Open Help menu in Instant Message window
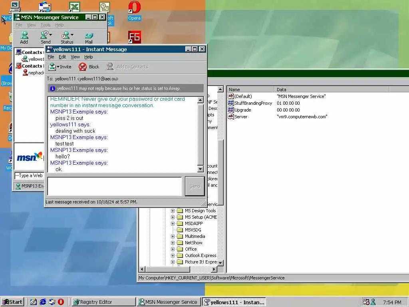This screenshot has height=307, width=409. click(x=88, y=57)
